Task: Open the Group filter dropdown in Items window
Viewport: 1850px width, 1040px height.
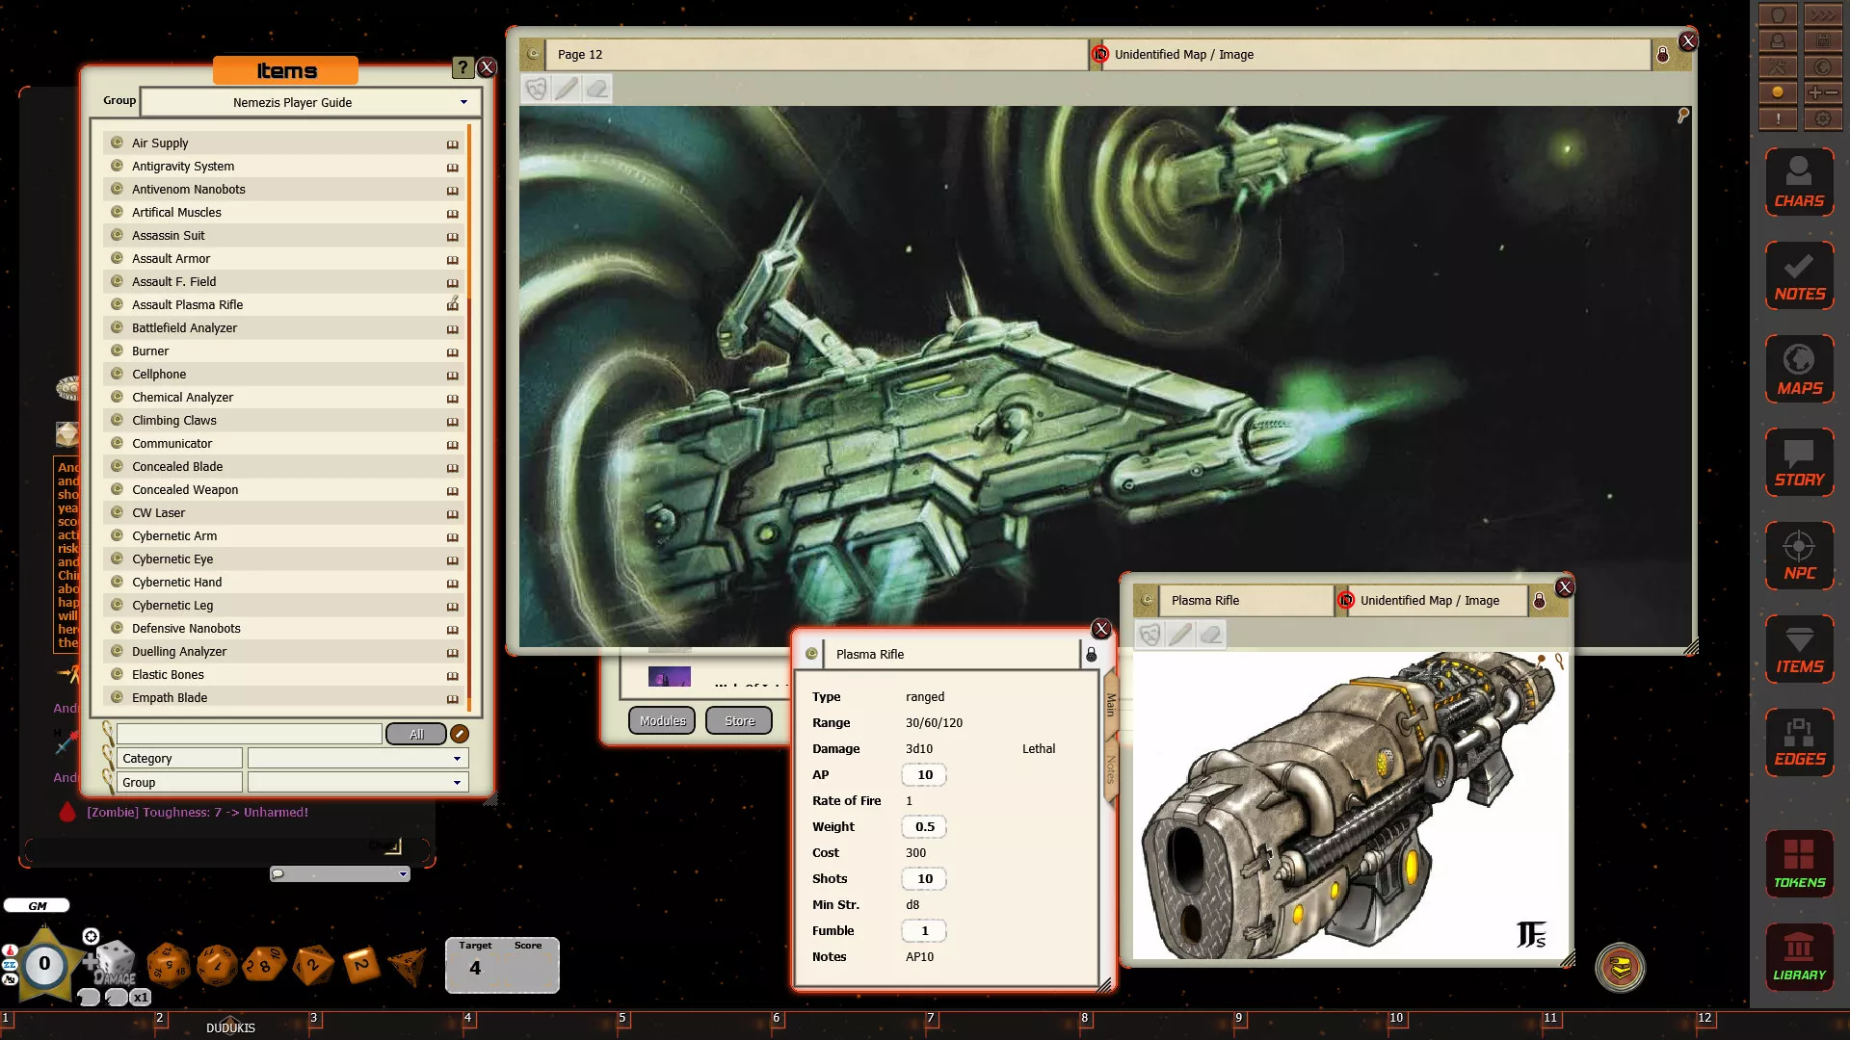Action: [358, 783]
